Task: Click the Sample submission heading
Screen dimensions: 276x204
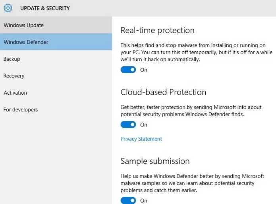Action: (x=155, y=161)
